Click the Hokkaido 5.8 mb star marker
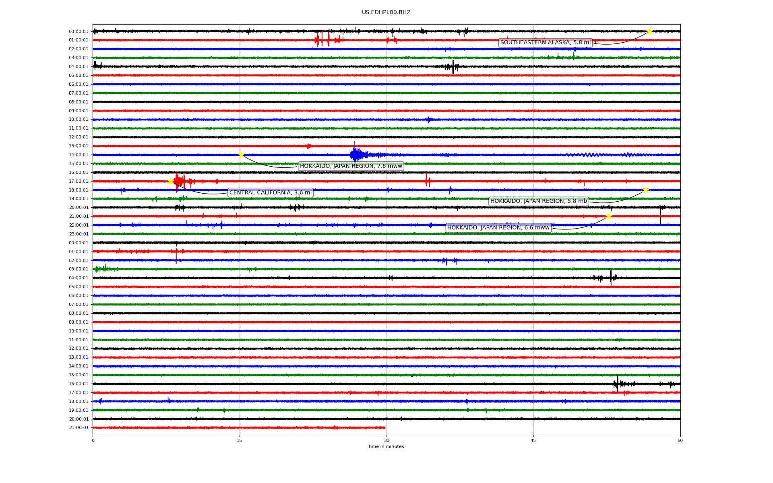The width and height of the screenshot is (773, 483). tap(646, 190)
